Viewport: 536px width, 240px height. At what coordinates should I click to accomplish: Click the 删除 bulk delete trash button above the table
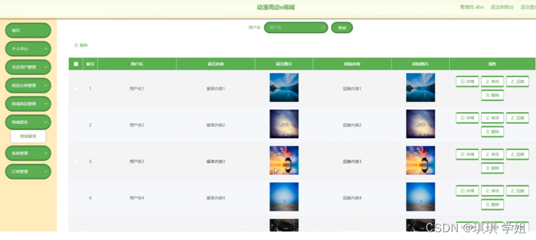(81, 46)
